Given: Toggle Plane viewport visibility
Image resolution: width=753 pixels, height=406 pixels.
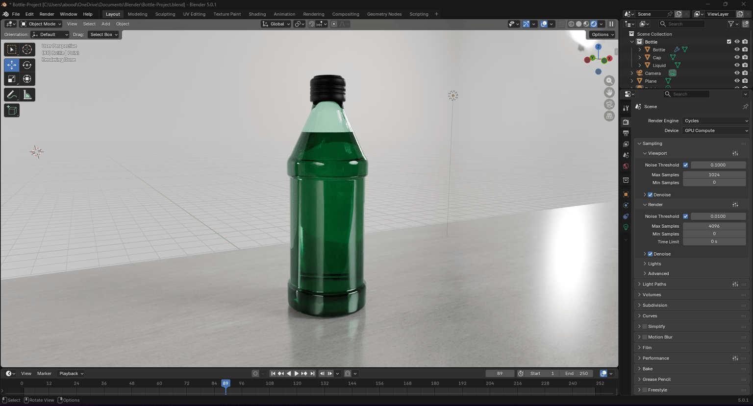Looking at the screenshot, I should 737,81.
